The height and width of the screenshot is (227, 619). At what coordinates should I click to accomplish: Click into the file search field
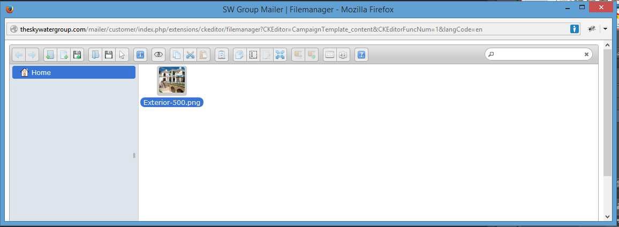coord(539,55)
